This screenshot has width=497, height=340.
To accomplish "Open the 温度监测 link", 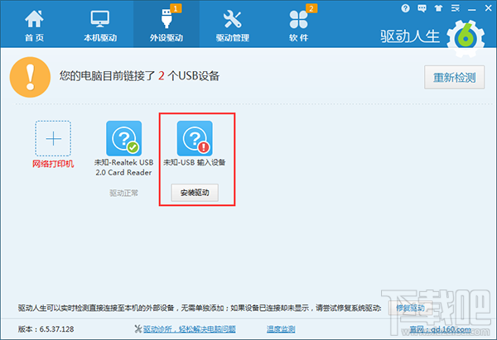I will pos(281,329).
